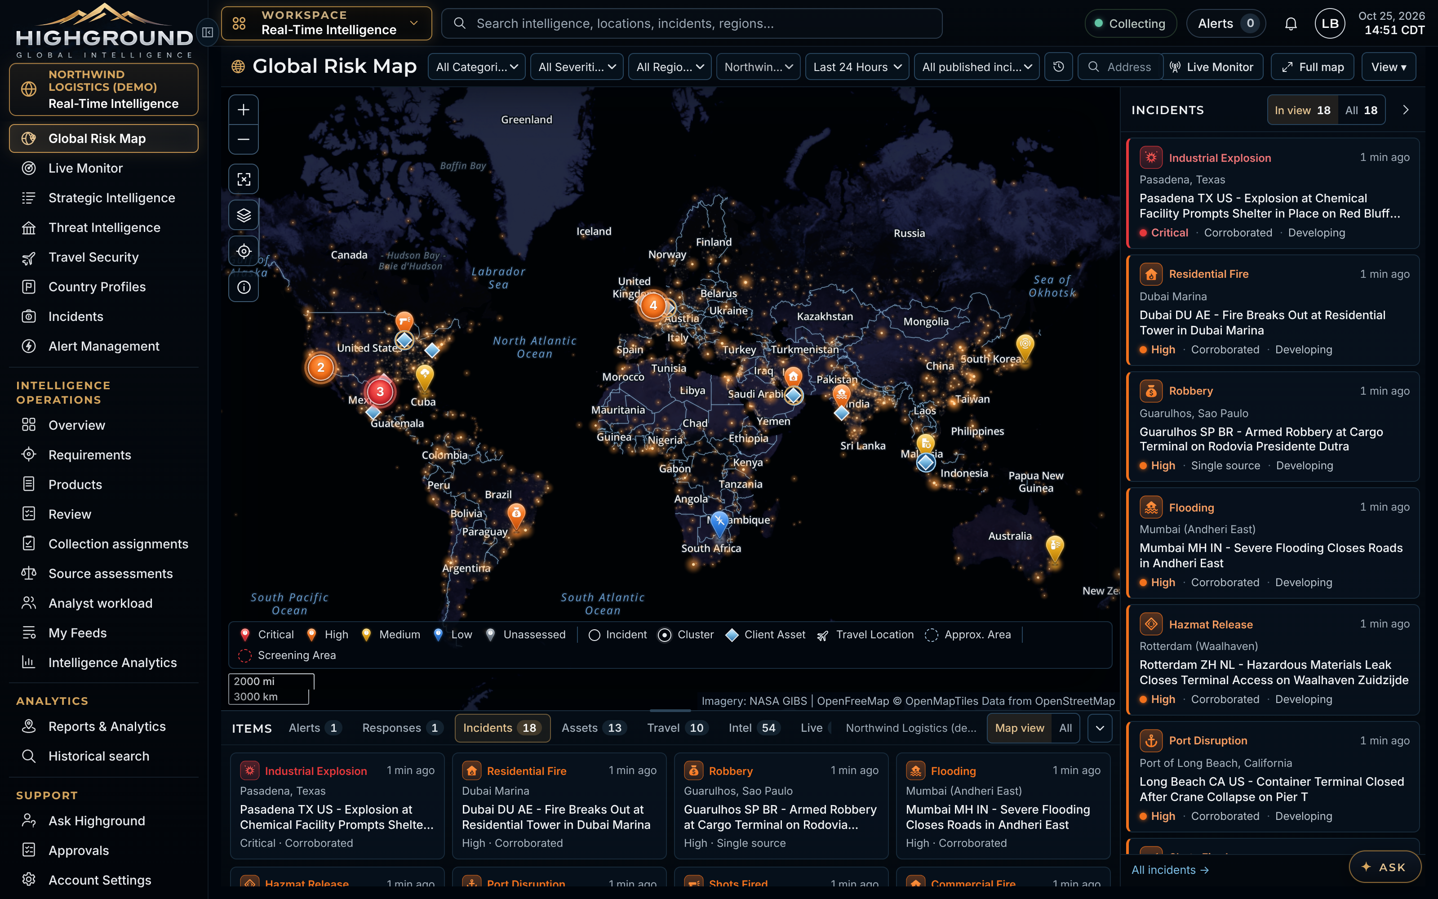Zoom in on the map
This screenshot has width=1438, height=899.
[x=244, y=110]
